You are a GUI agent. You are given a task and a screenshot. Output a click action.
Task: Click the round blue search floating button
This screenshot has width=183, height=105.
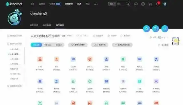click(x=146, y=28)
